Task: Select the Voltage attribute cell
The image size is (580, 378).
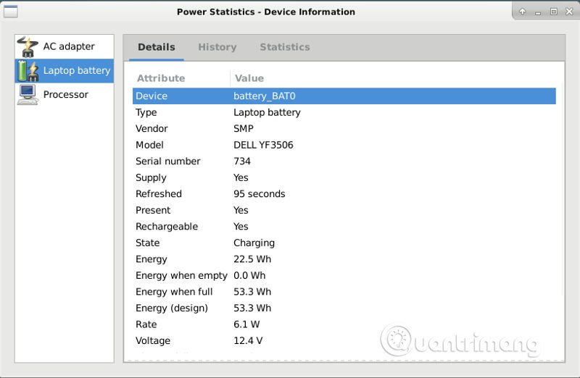Action: pos(153,340)
